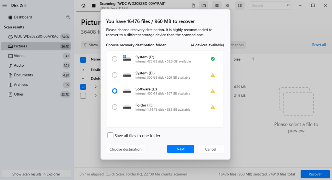Viewport: 332px width, 180px height.
Task: Open the hamburger menu icon
Action: click(5, 6)
